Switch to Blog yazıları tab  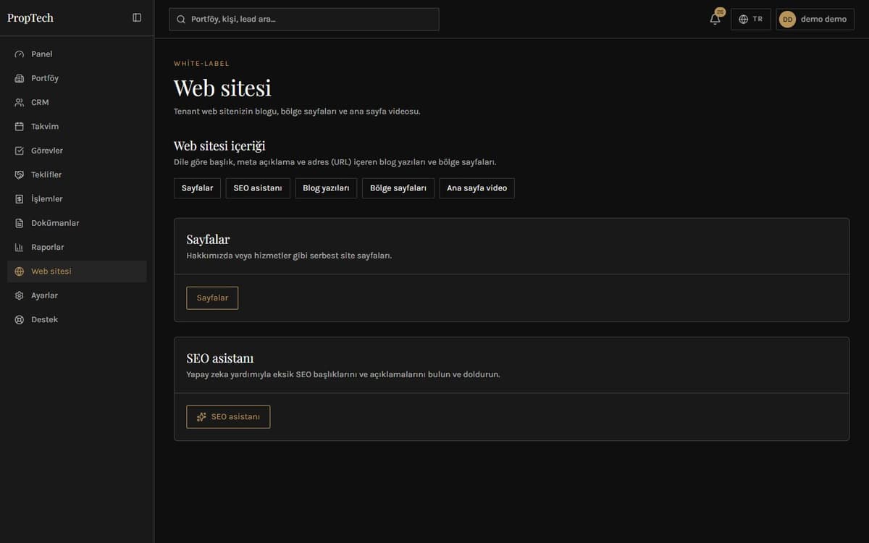[x=326, y=188]
